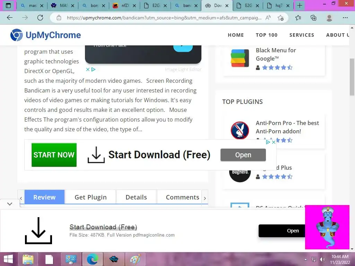
Task: Click the address bar URL field
Action: (164, 18)
